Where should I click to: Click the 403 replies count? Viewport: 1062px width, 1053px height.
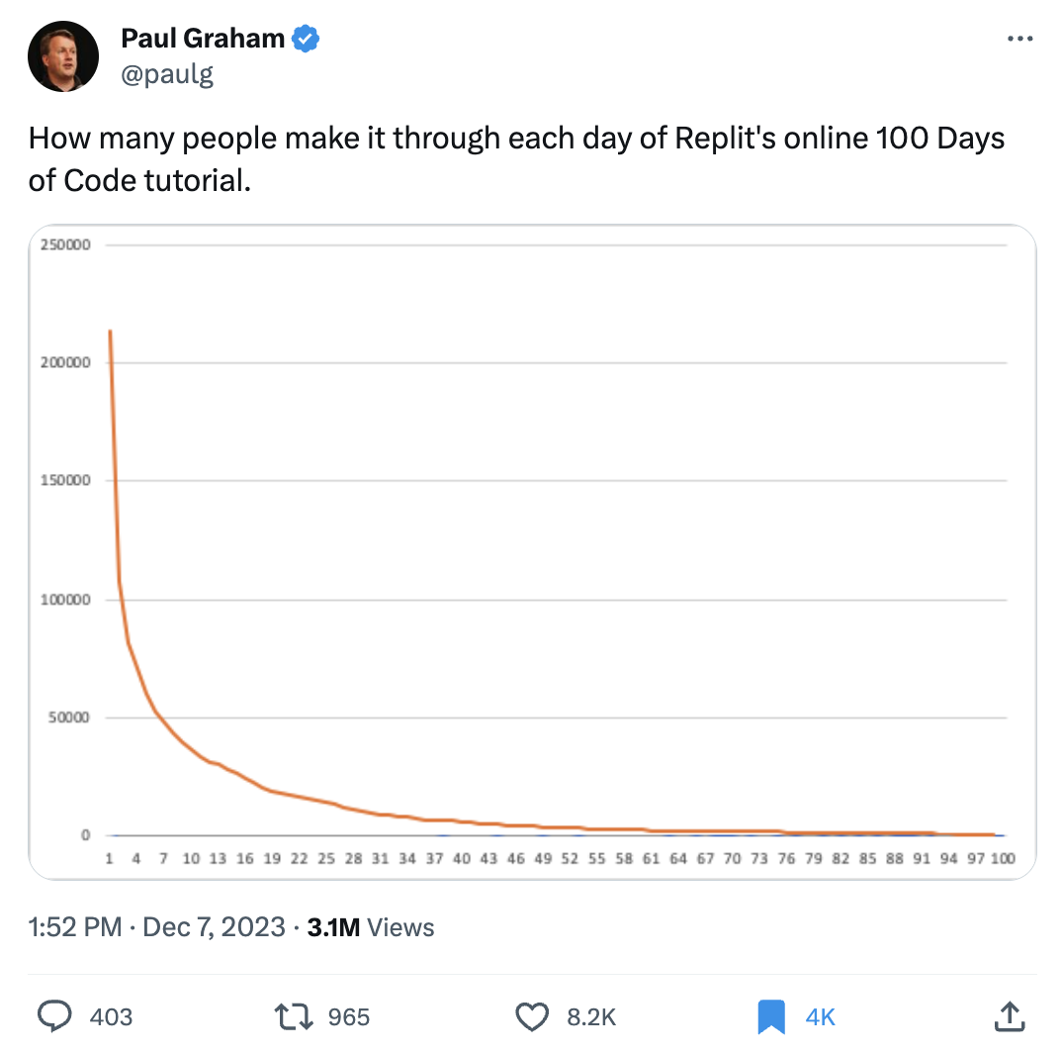point(111,1017)
